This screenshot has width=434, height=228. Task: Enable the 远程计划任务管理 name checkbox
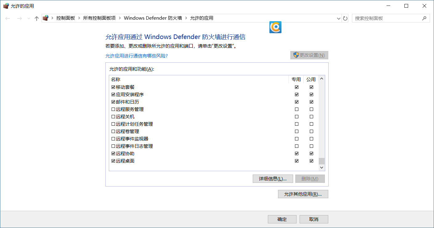(113, 124)
